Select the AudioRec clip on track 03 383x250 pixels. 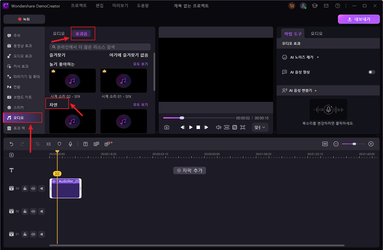(x=66, y=188)
